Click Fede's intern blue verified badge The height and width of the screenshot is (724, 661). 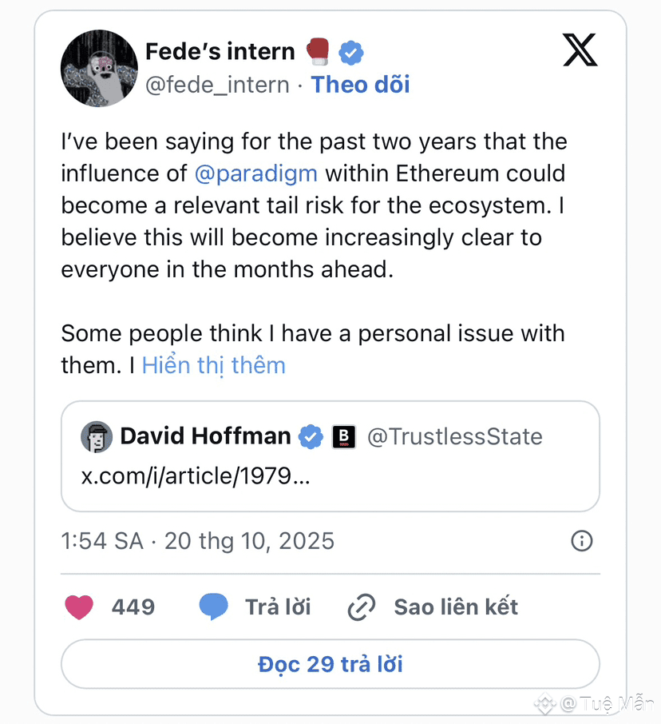(x=351, y=53)
